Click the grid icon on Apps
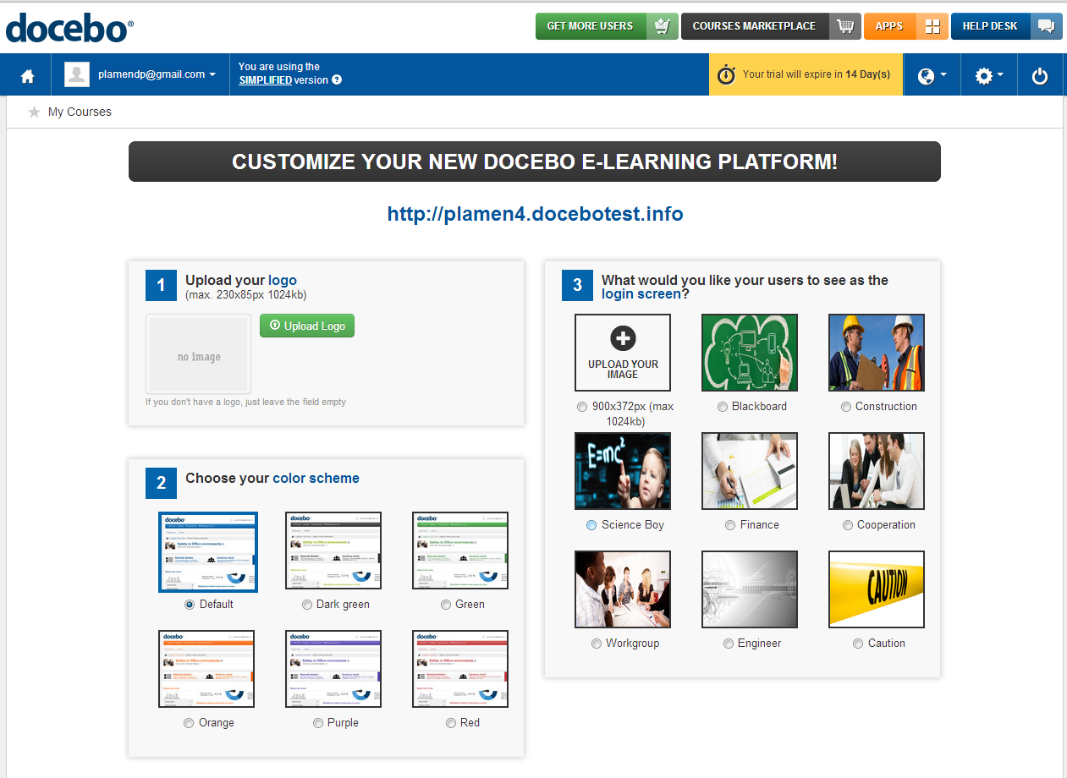 point(932,26)
